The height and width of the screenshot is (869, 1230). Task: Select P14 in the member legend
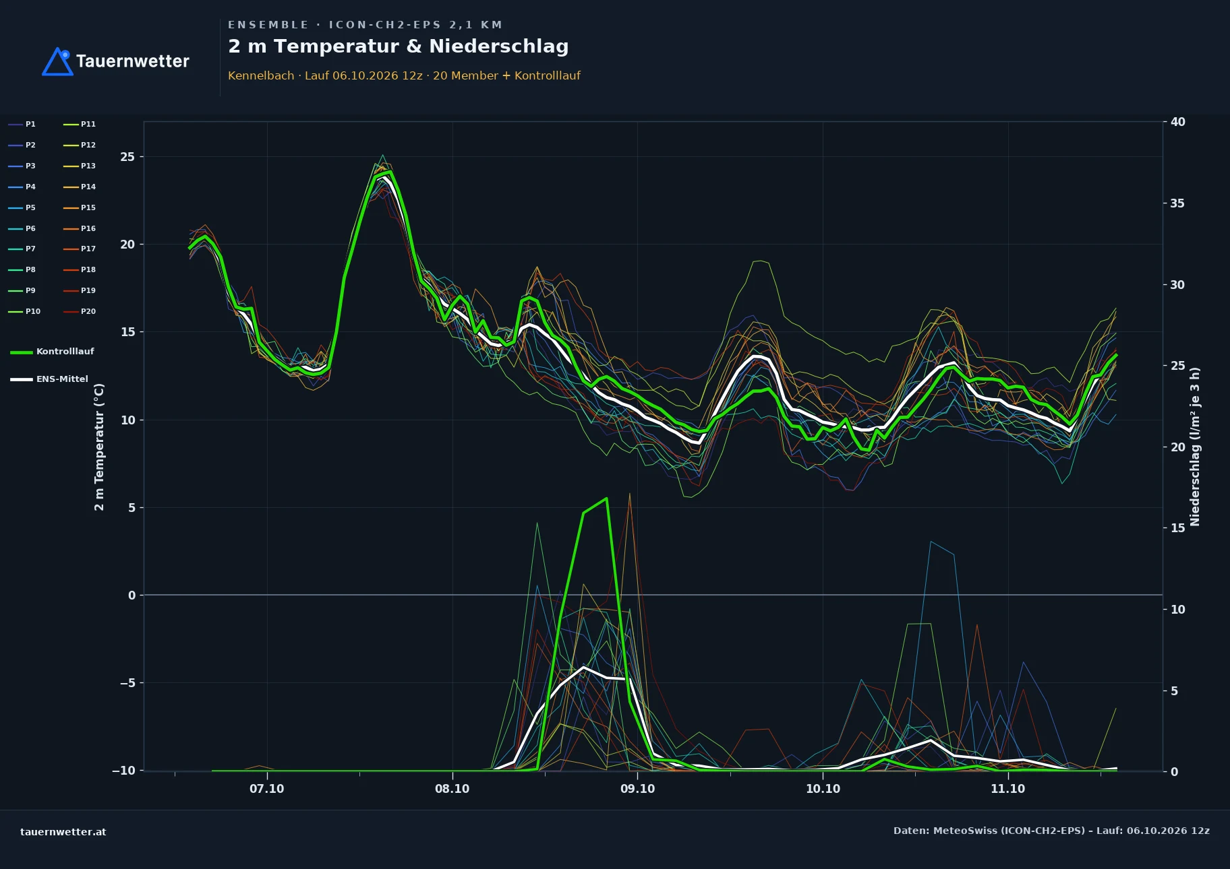(80, 187)
